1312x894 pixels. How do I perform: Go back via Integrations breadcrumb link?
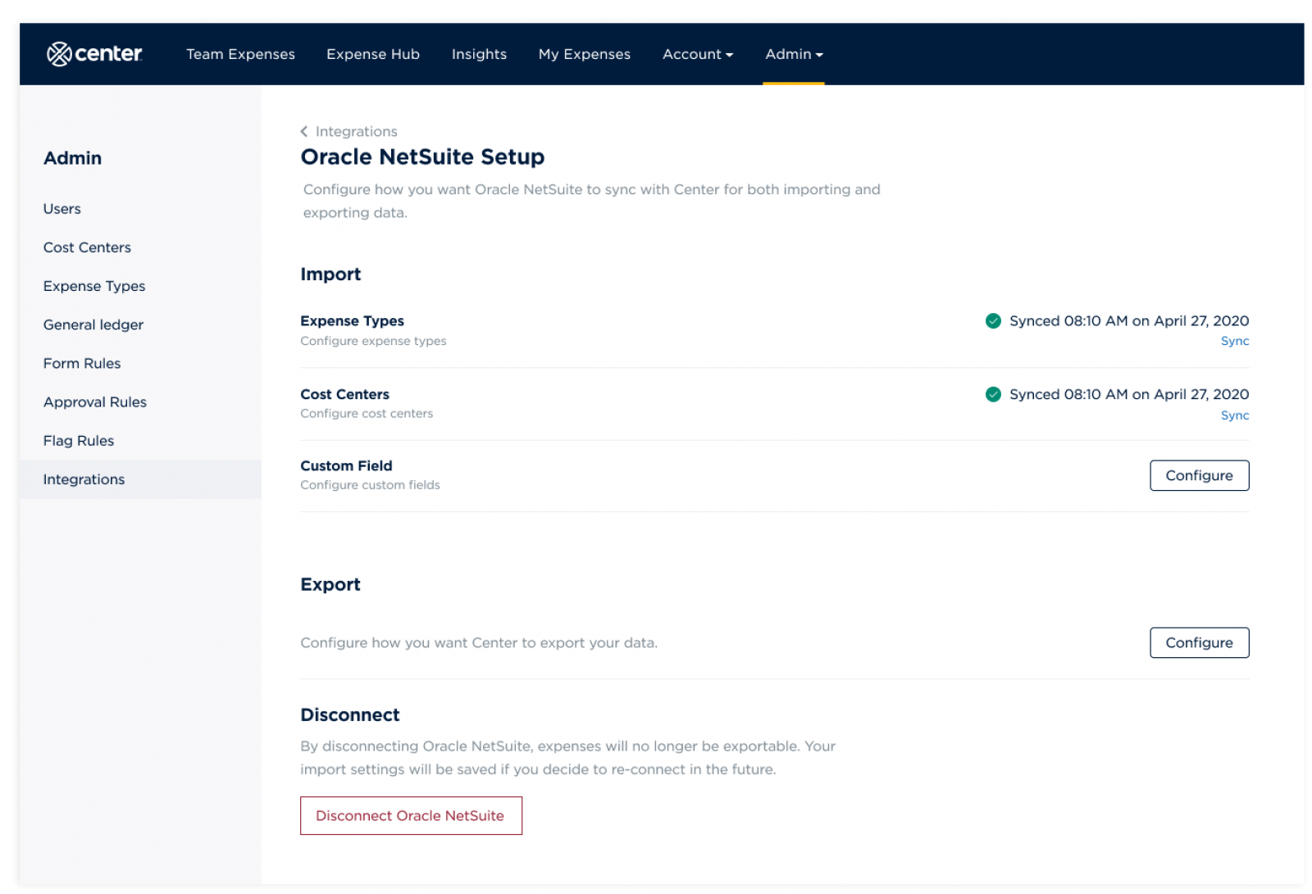[356, 131]
